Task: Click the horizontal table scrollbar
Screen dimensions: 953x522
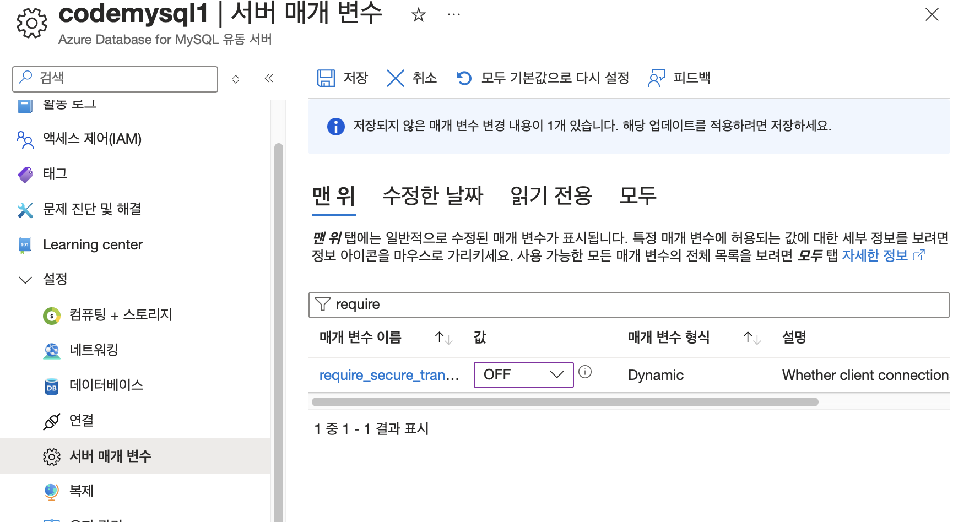Action: click(565, 402)
